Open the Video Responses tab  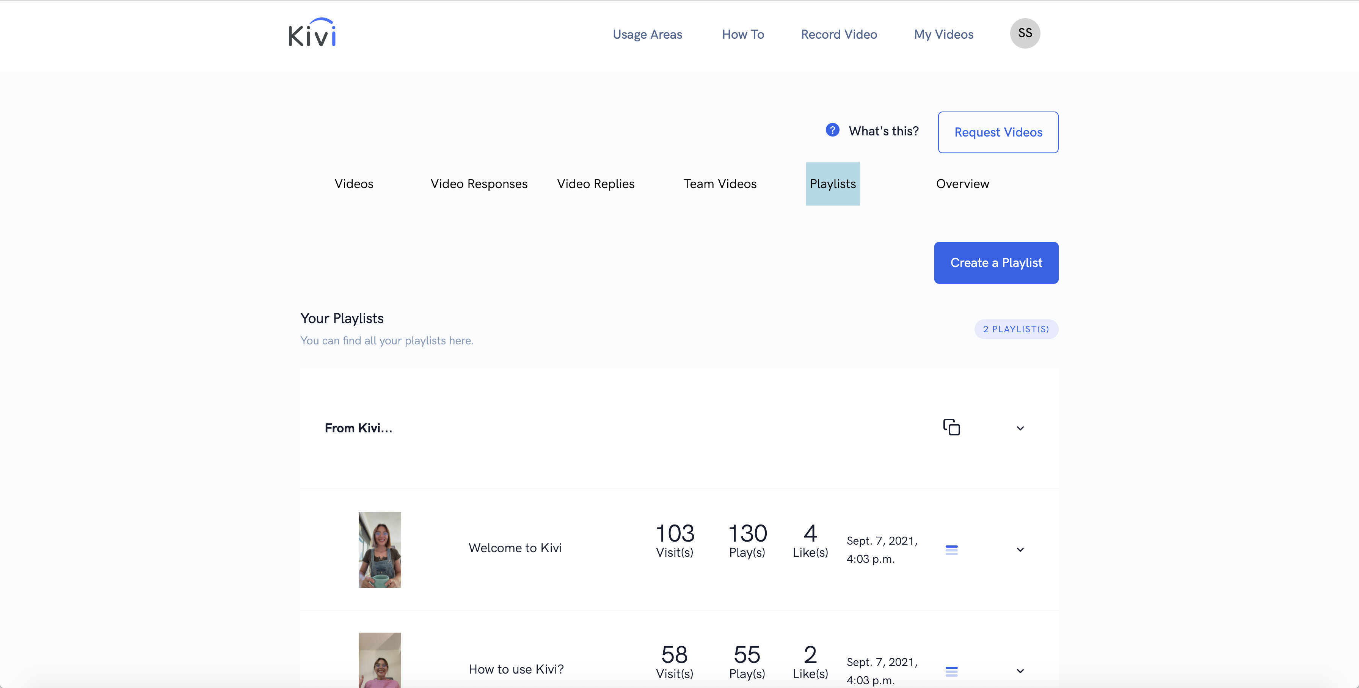[x=479, y=184]
